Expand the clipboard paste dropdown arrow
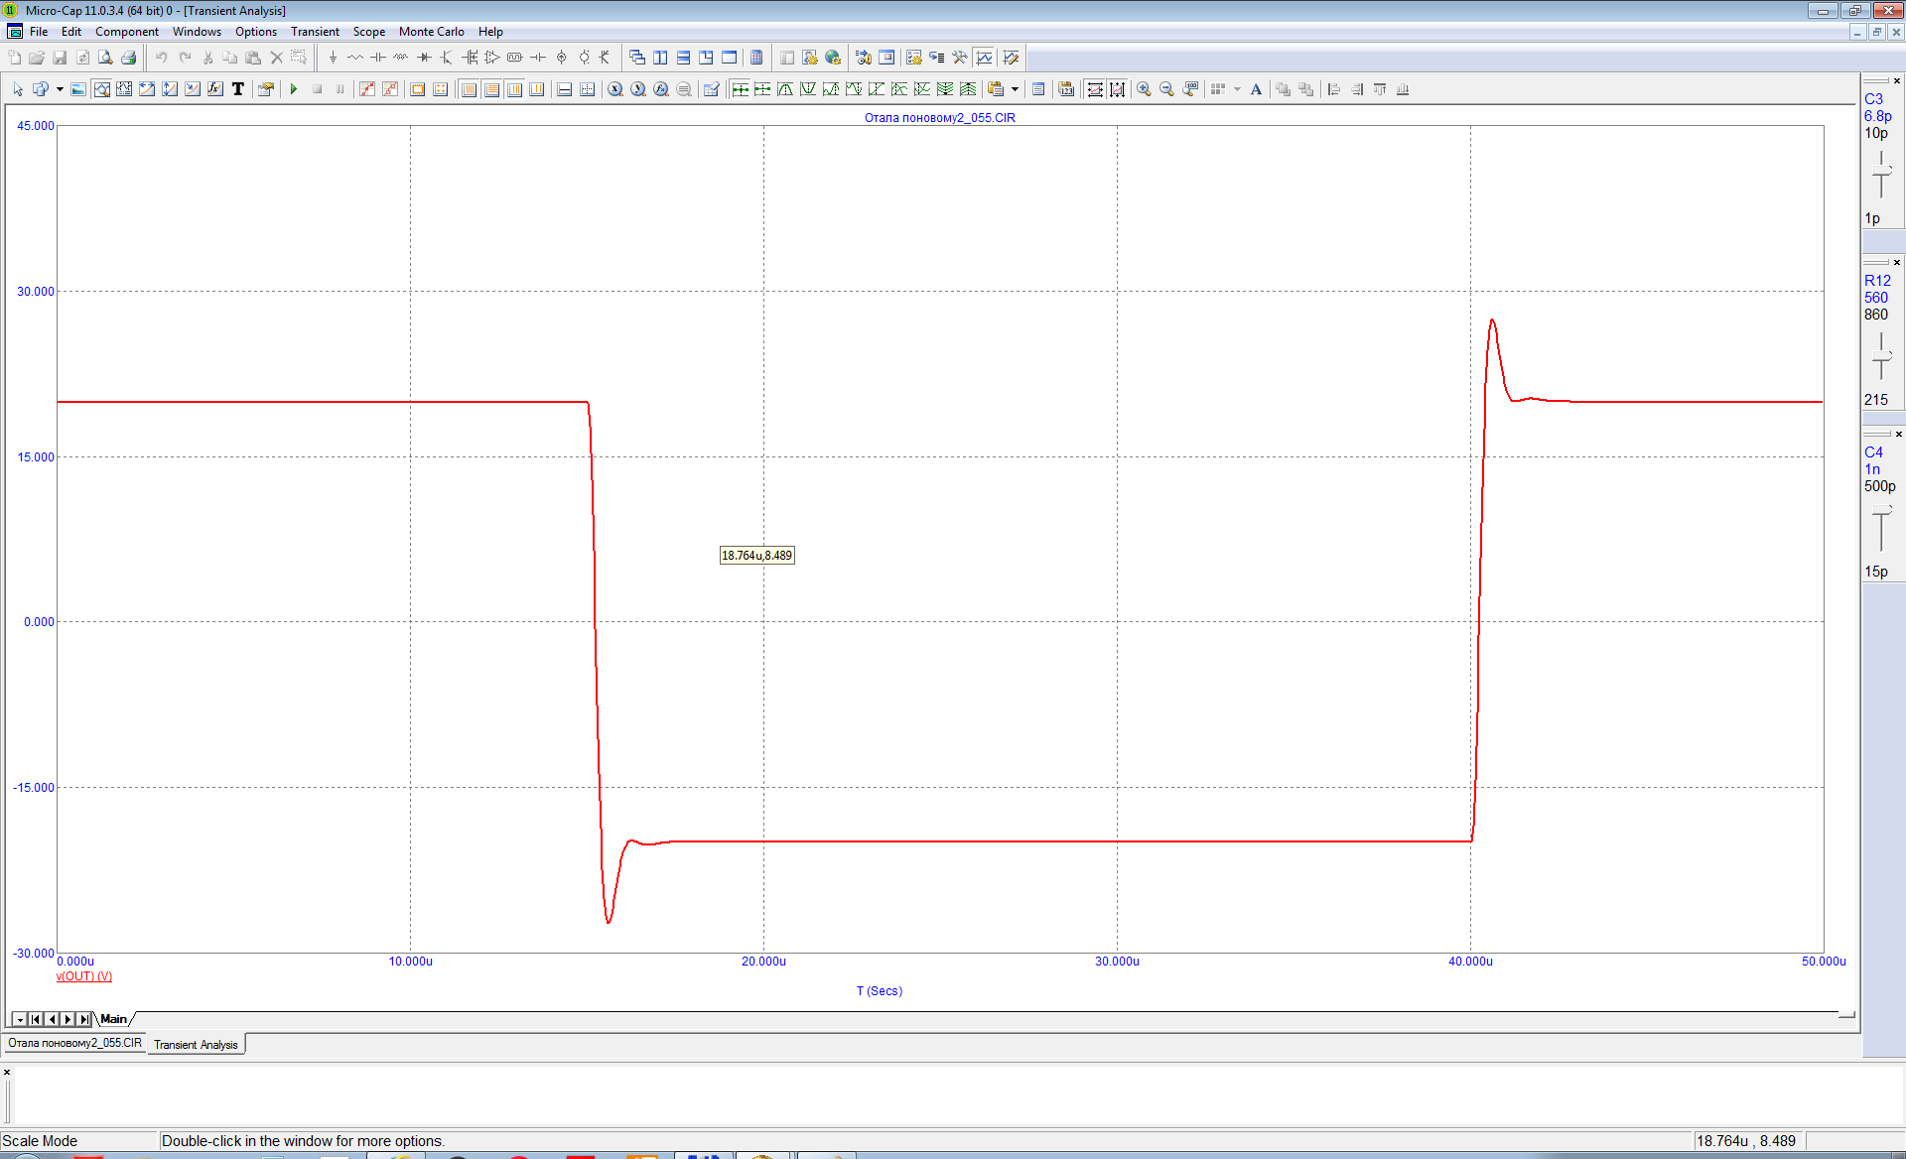Screen dimensions: 1906x1159 coord(1015,89)
